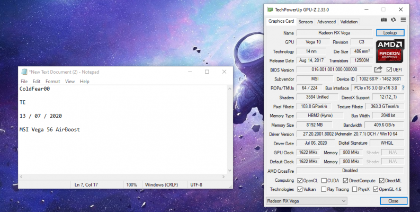Click the Windows (CRLF) status bar entry
Viewport: 420px width, 212px height.
pyautogui.click(x=161, y=184)
